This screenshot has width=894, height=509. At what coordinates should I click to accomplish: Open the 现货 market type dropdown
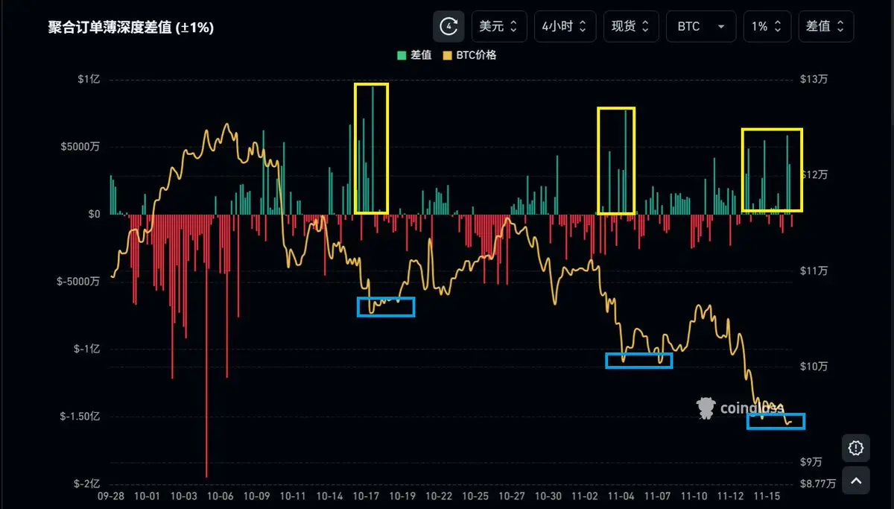pos(631,26)
